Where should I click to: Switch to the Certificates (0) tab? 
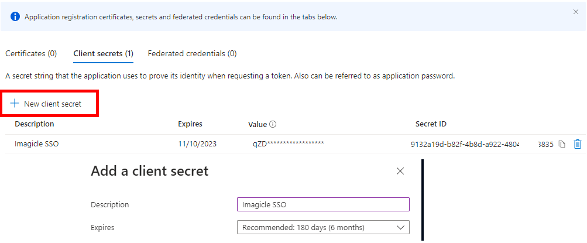31,53
